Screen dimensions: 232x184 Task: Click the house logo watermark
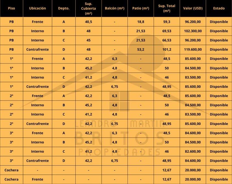(119, 100)
